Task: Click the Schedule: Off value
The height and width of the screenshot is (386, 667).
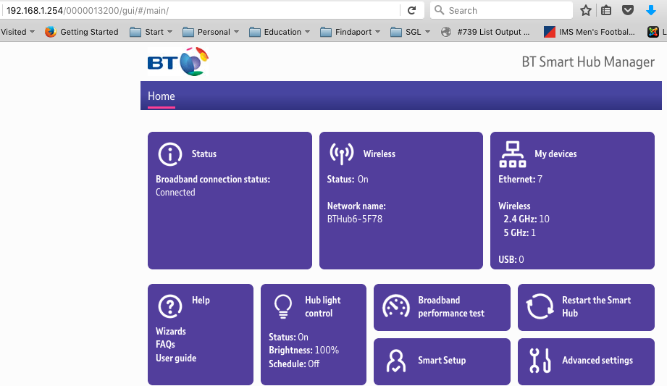Action: (x=294, y=364)
